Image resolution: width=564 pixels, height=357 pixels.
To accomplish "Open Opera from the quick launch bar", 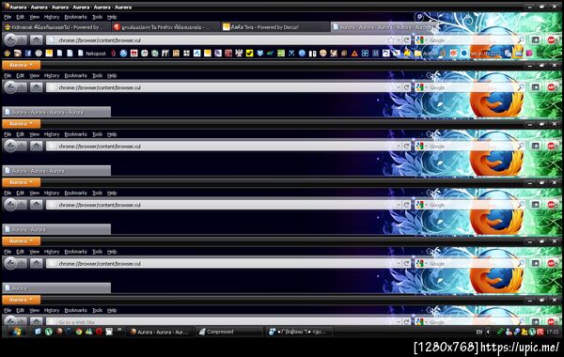I will click(x=99, y=332).
